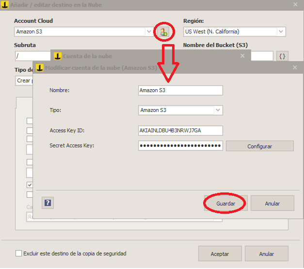
Task: Click the blue help question mark icon
Action: pyautogui.click(x=48, y=203)
